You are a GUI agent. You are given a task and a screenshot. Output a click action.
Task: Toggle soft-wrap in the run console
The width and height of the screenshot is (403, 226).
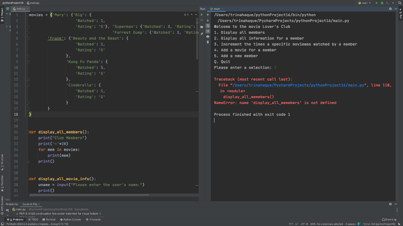(x=208, y=26)
